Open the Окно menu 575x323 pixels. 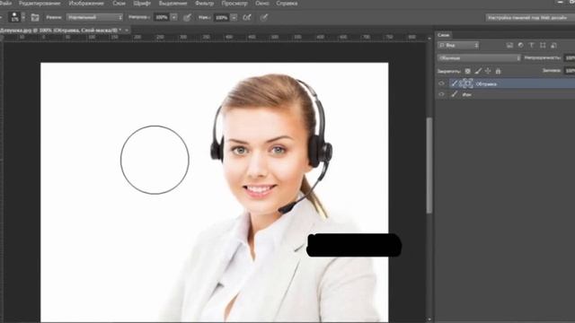(x=261, y=4)
